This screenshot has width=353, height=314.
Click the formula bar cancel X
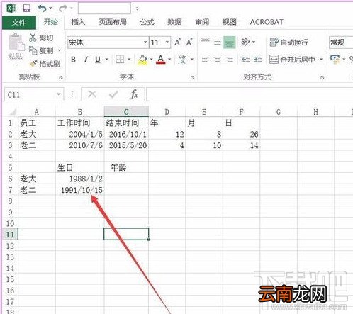[92, 95]
